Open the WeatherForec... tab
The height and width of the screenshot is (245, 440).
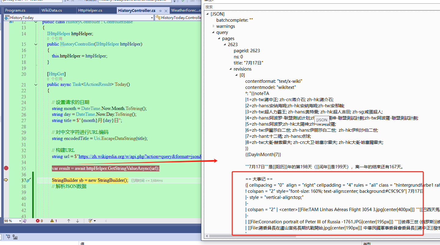[x=186, y=10]
